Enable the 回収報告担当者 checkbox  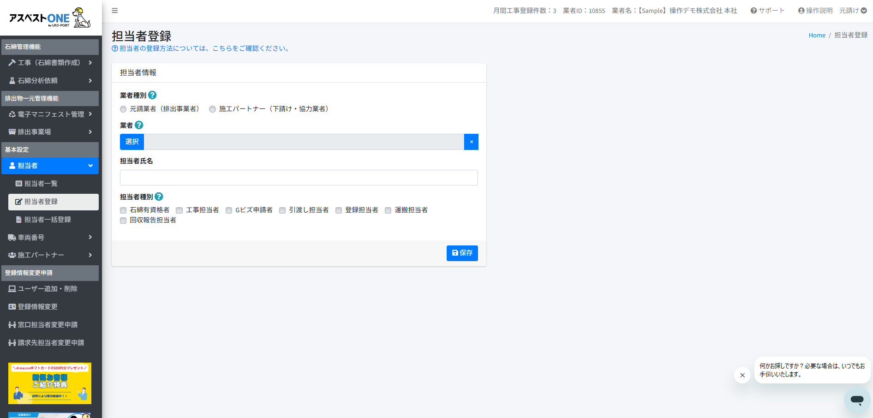pyautogui.click(x=123, y=221)
